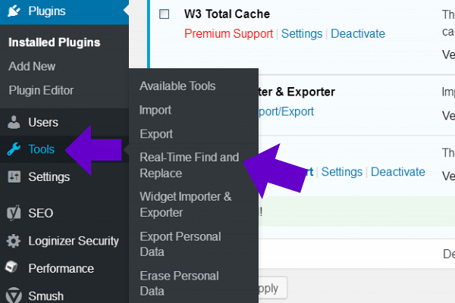The width and height of the screenshot is (455, 303).
Task: Click the Performance cube icon
Action: (14, 268)
